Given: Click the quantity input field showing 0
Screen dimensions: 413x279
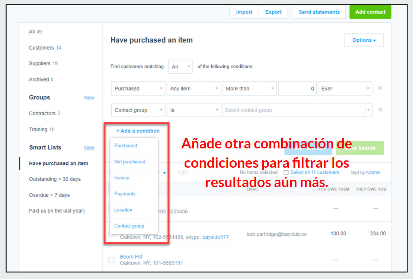Looking at the screenshot, I should pyautogui.click(x=297, y=89).
